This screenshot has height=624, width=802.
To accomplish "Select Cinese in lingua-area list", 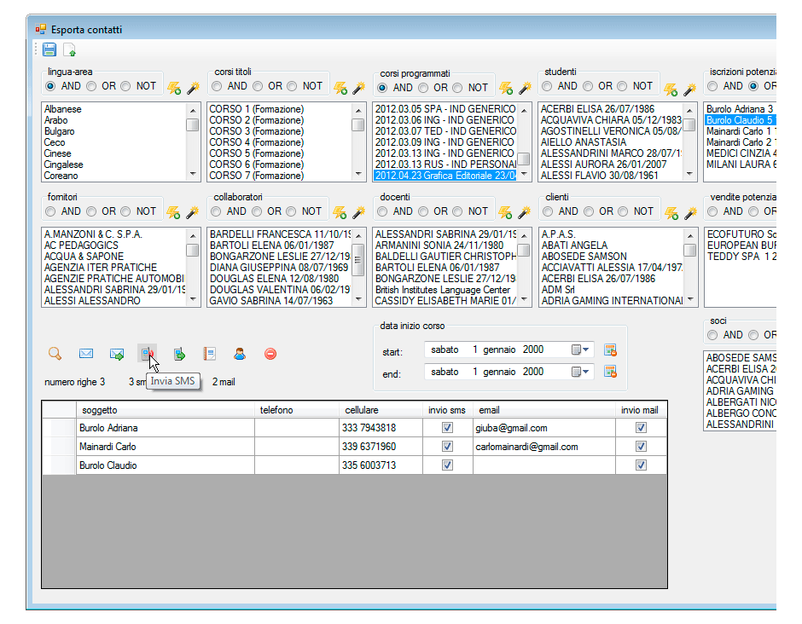I will click(114, 153).
